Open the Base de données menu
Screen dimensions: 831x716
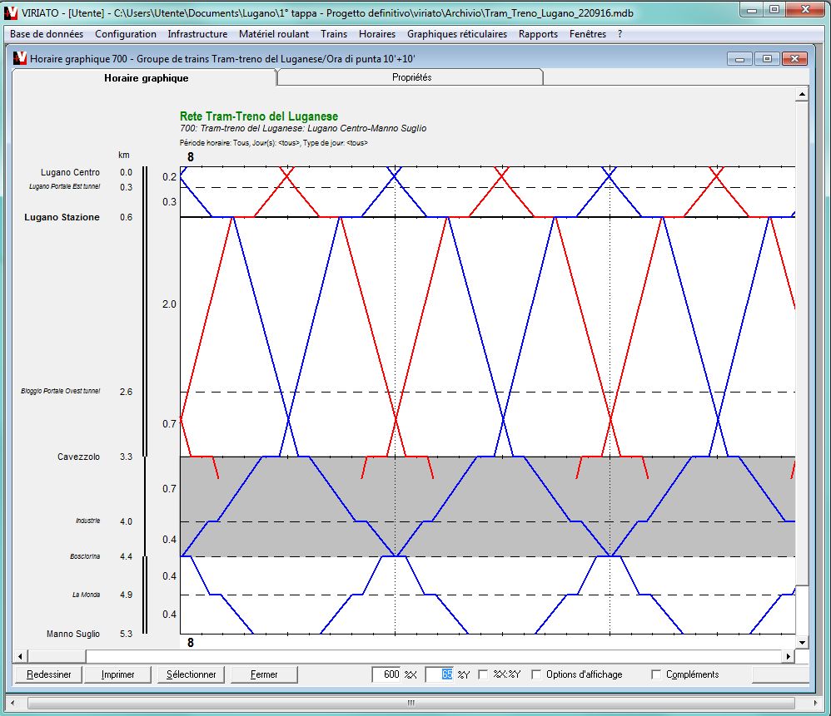pyautogui.click(x=47, y=34)
